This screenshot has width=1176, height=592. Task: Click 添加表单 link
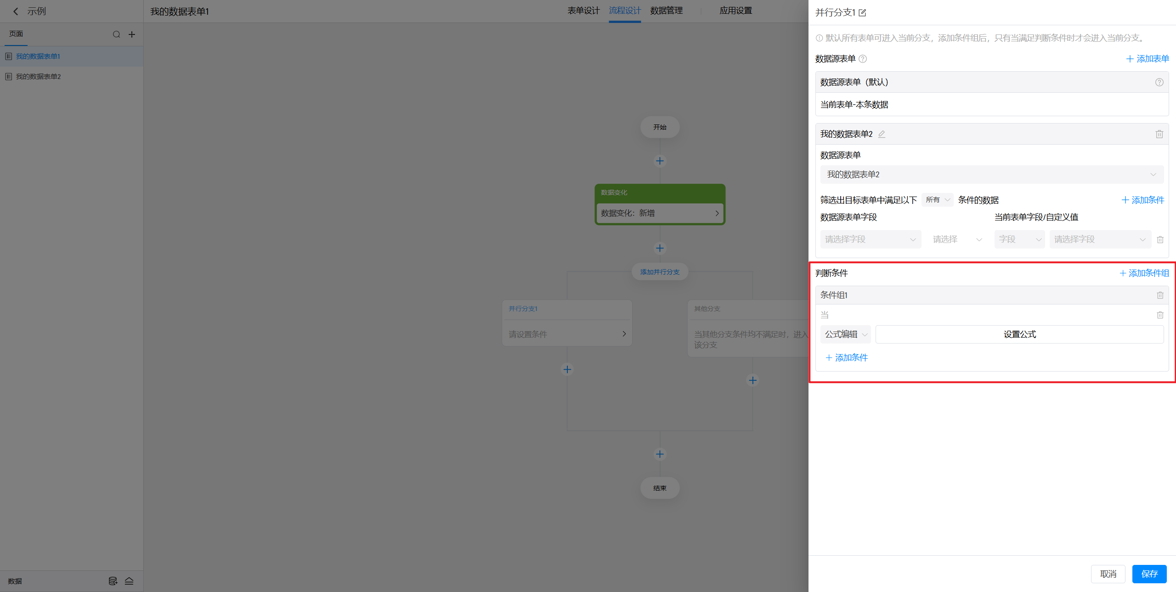[1147, 59]
